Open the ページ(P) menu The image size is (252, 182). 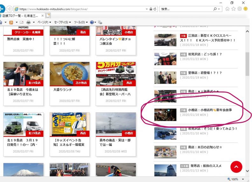[x=44, y=22]
